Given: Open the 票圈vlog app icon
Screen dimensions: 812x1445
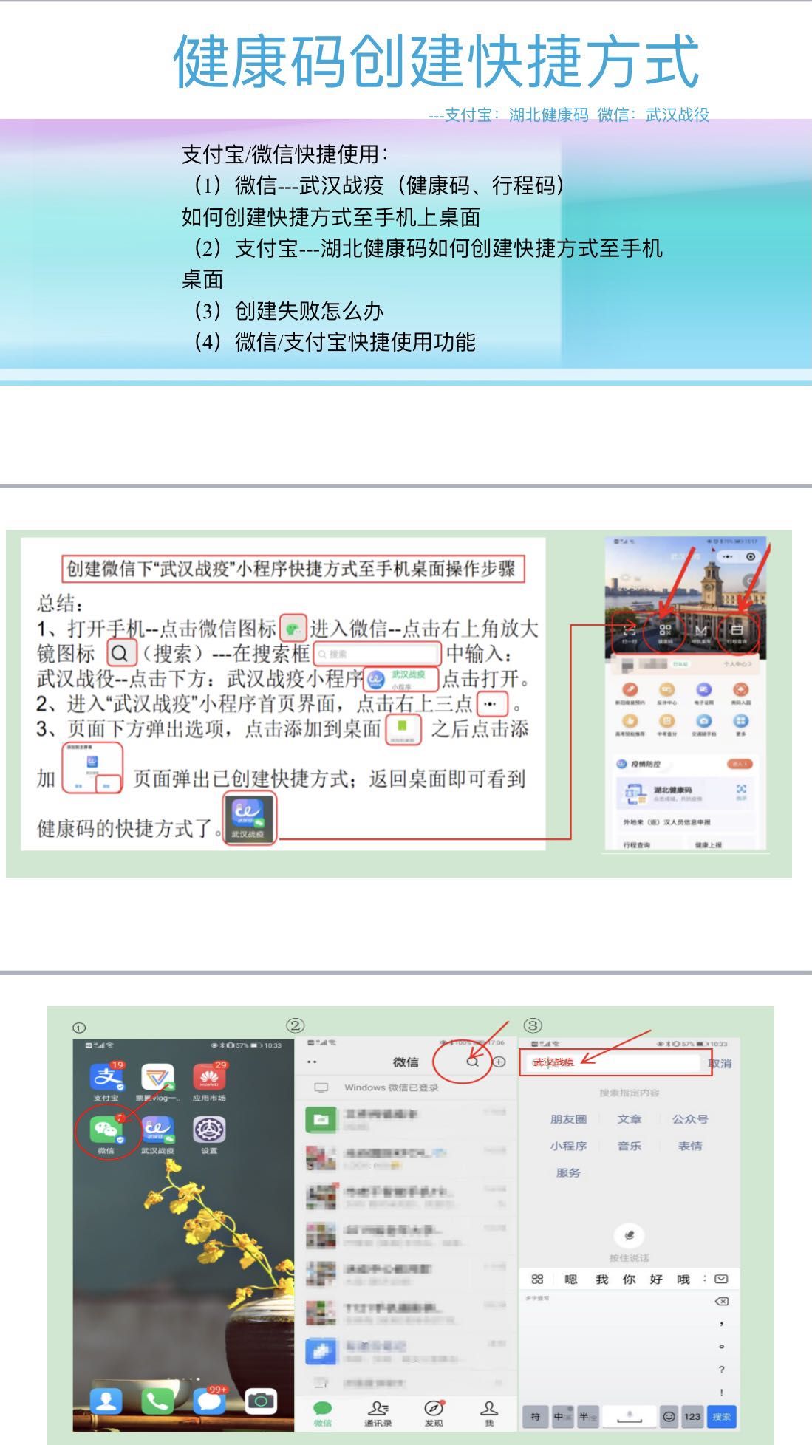Looking at the screenshot, I should (157, 1078).
